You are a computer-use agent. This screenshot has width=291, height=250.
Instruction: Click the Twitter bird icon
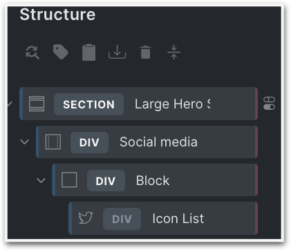pyautogui.click(x=86, y=218)
